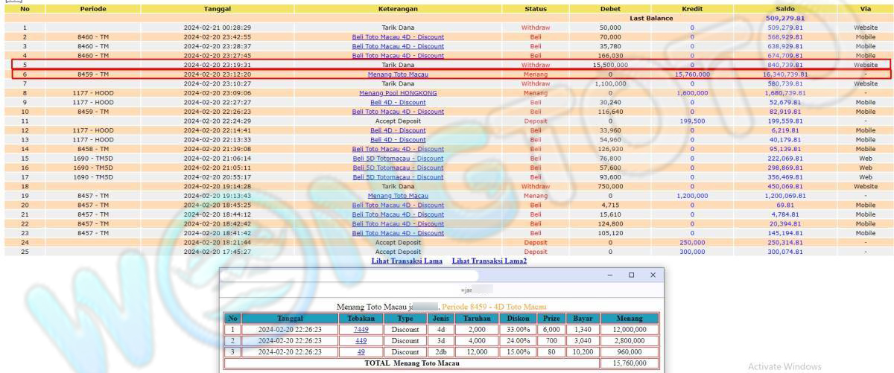
Task: Minimize the popup window
Action: (610, 275)
